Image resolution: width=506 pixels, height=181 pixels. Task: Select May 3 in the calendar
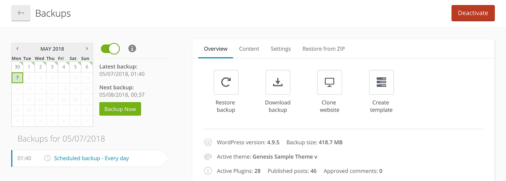coord(52,67)
